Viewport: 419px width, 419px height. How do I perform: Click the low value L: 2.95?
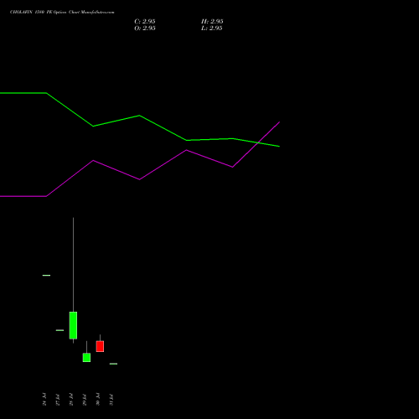[x=211, y=28]
